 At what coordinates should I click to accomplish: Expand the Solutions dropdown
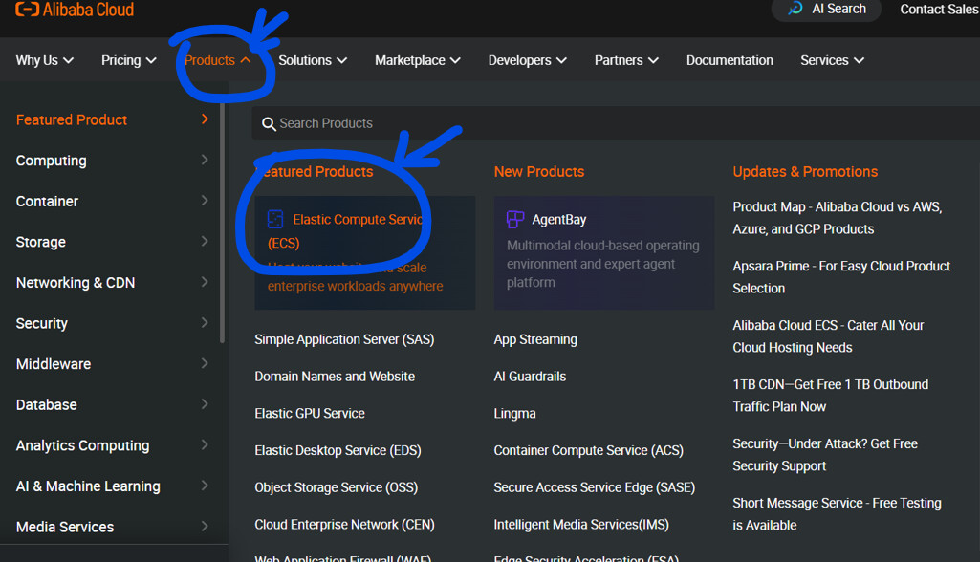(x=313, y=60)
